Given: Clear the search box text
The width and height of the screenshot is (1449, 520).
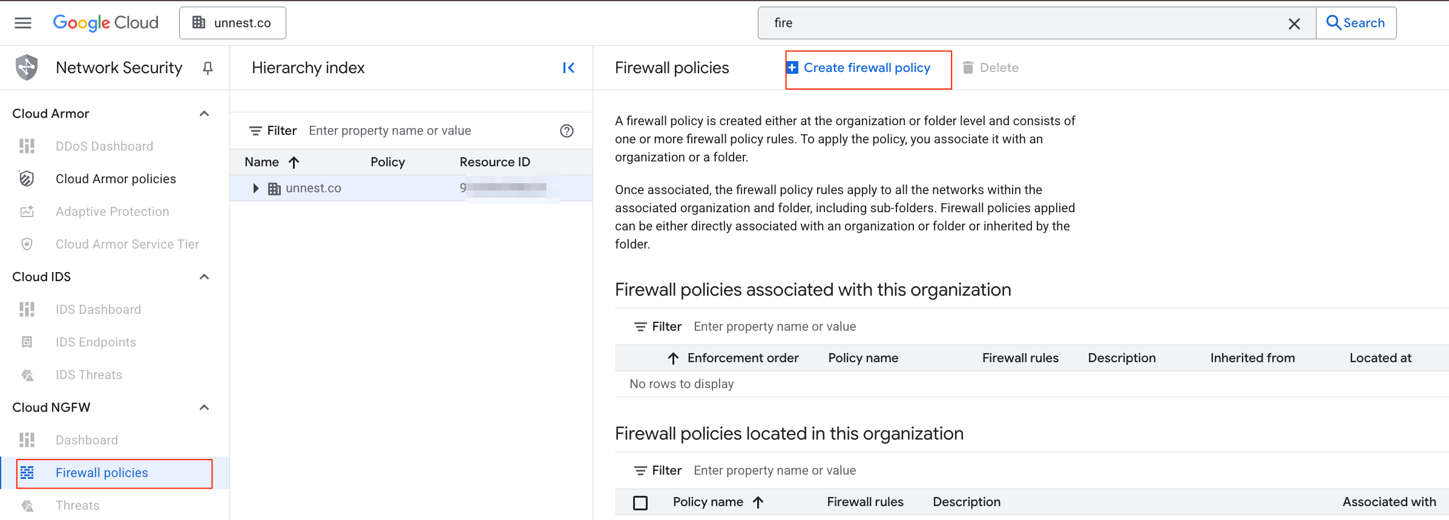Looking at the screenshot, I should point(1294,24).
